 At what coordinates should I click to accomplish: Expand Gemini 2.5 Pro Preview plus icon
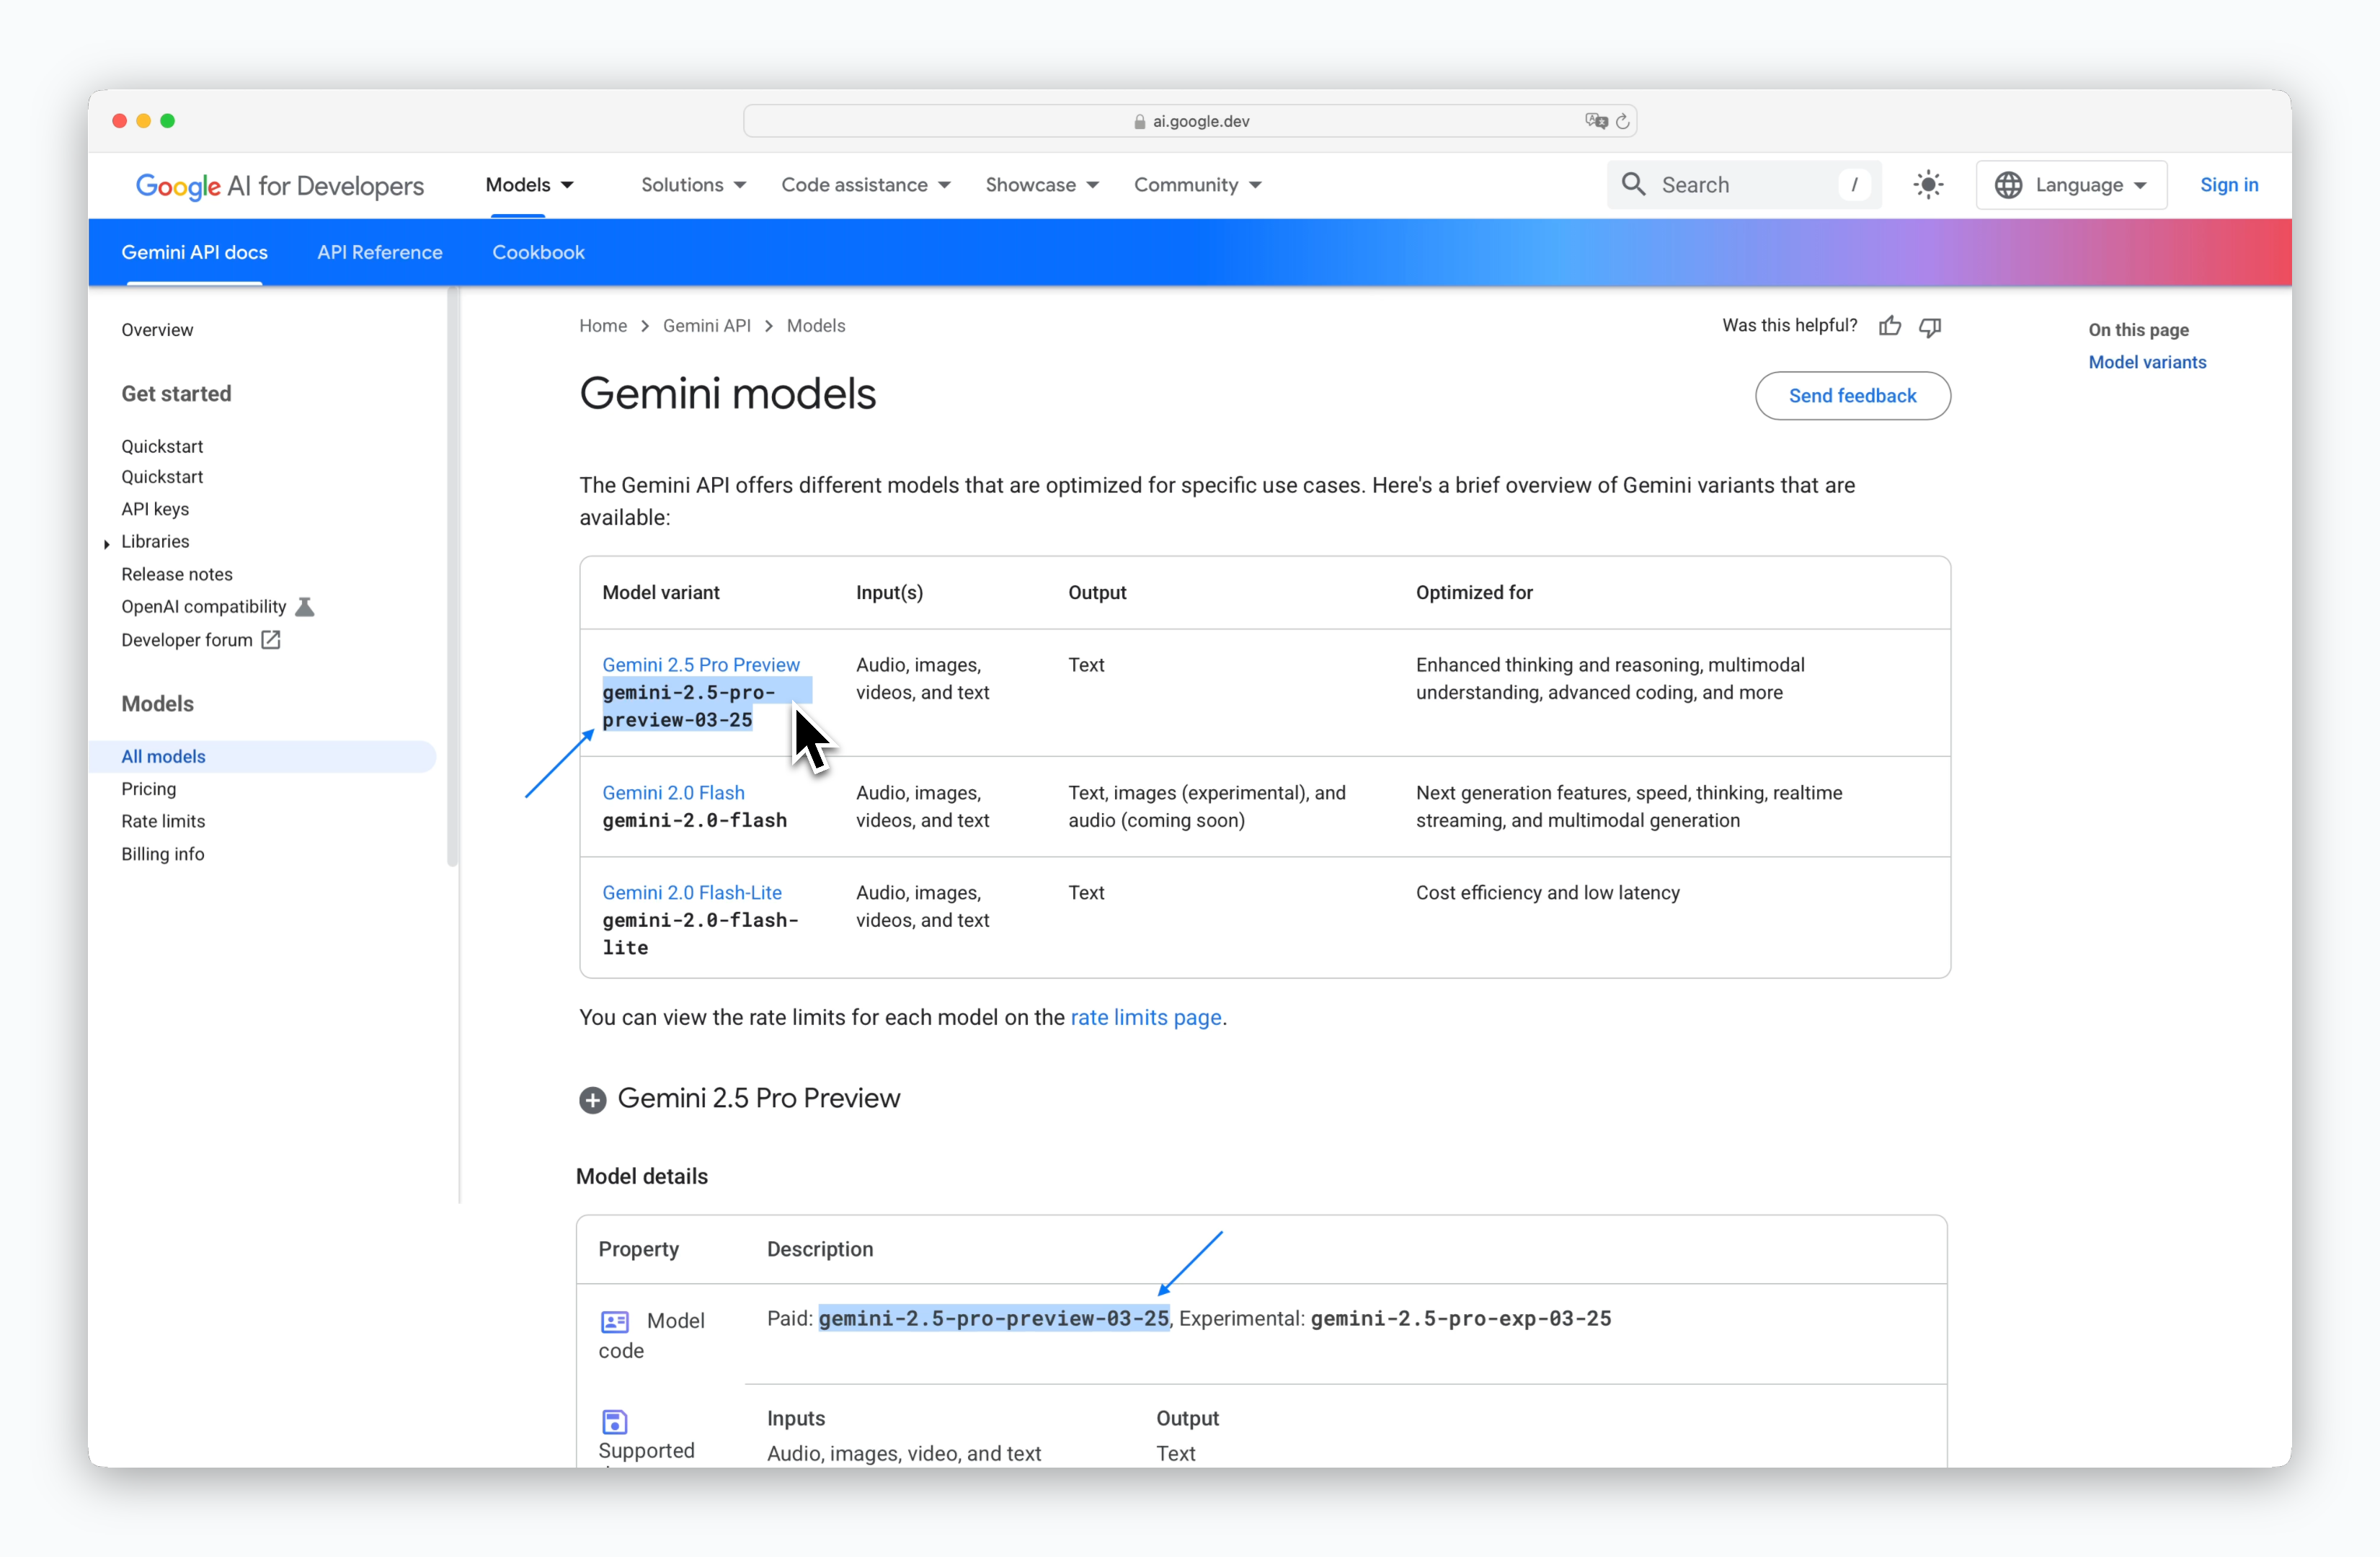pos(593,1100)
